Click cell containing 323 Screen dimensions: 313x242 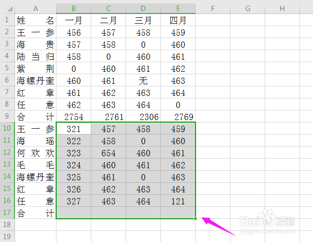coord(73,153)
